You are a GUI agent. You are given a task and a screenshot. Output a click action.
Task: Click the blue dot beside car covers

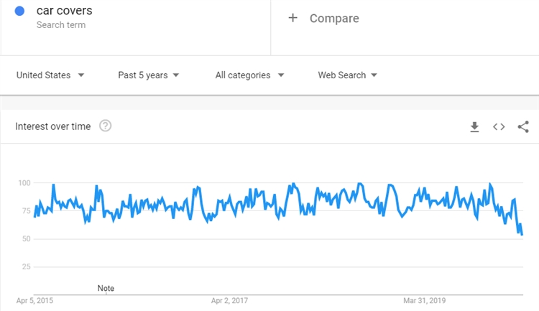pyautogui.click(x=20, y=11)
